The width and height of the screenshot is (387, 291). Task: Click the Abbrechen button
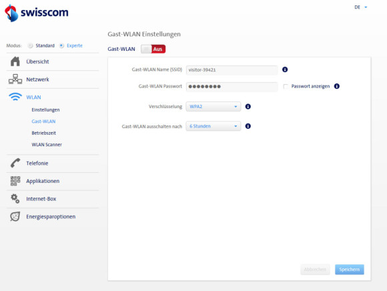click(x=315, y=270)
